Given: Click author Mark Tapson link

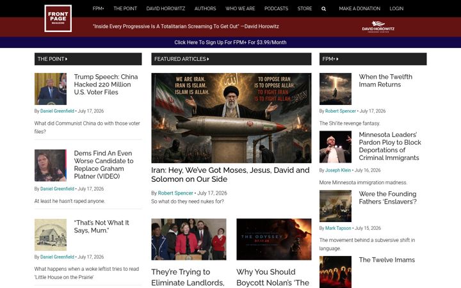Looking at the screenshot, I should (338, 228).
